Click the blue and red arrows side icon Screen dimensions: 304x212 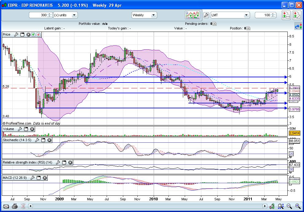(x=298, y=26)
